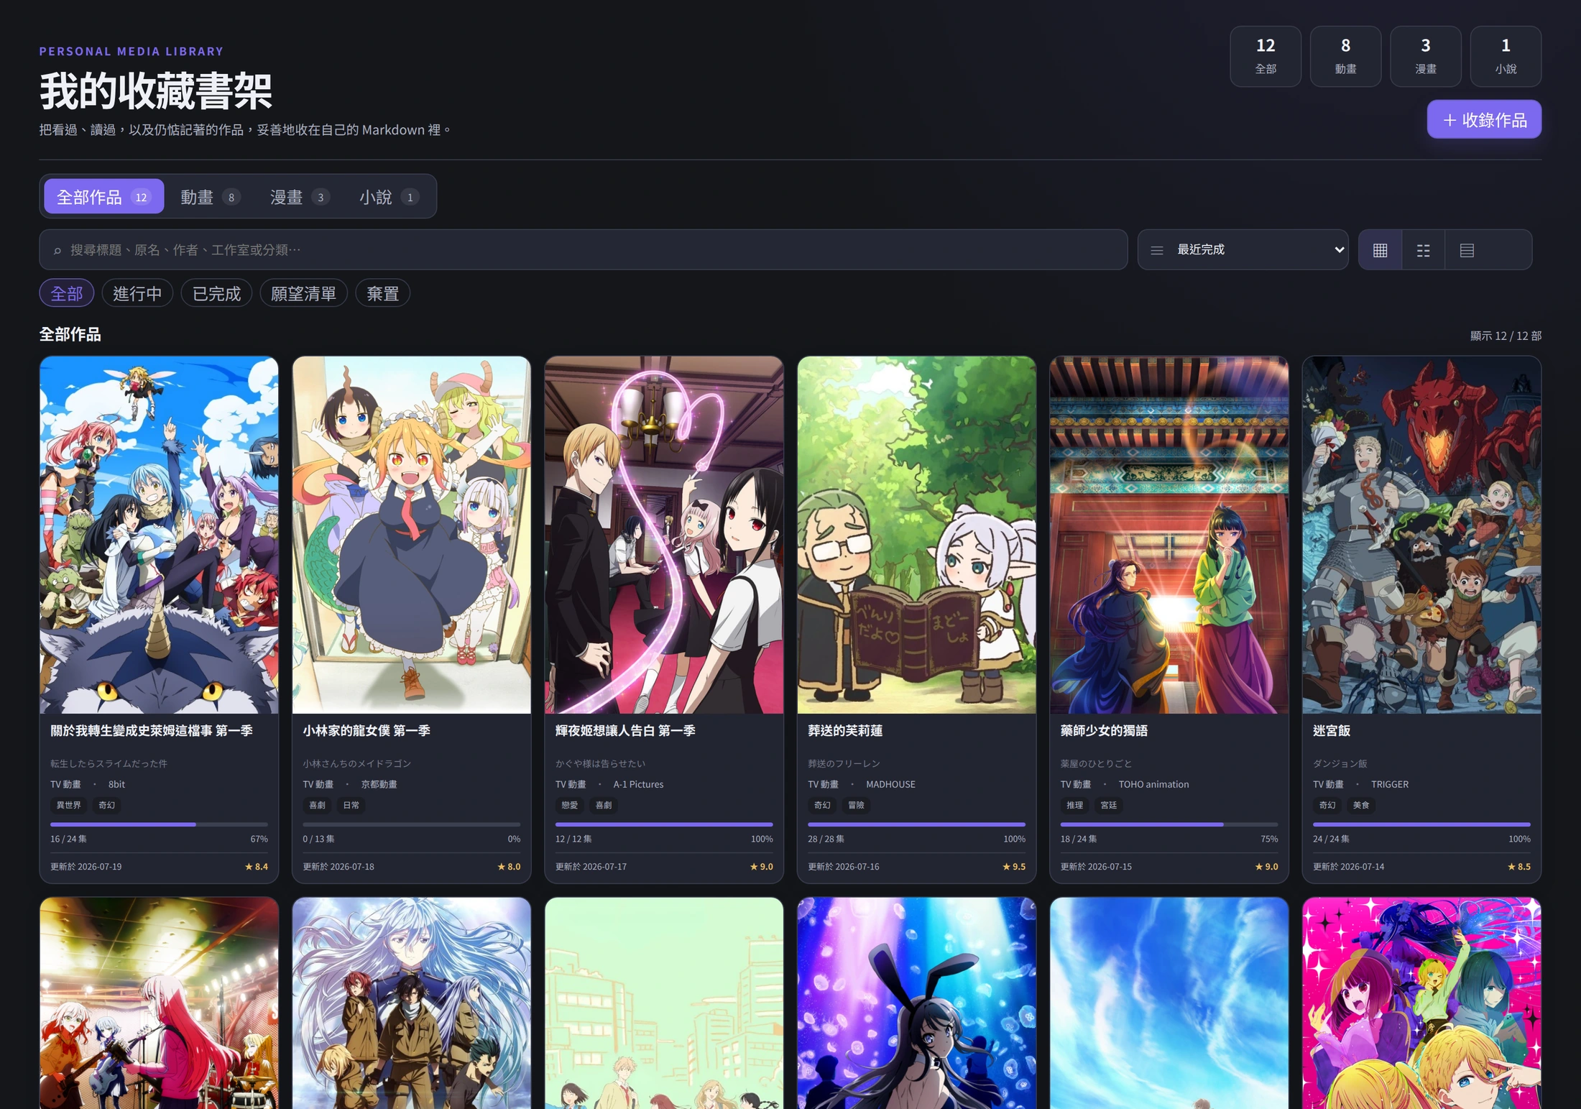Click the star rating 9.5
The height and width of the screenshot is (1109, 1581).
1014,866
